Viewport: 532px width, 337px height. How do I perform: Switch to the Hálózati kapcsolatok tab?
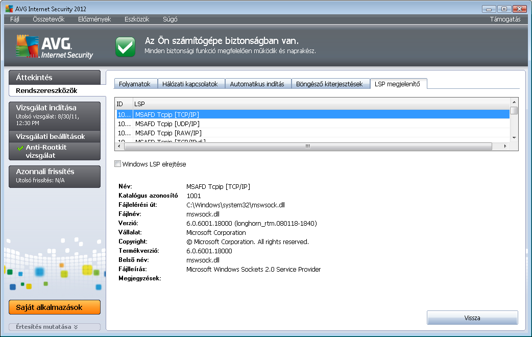point(191,84)
